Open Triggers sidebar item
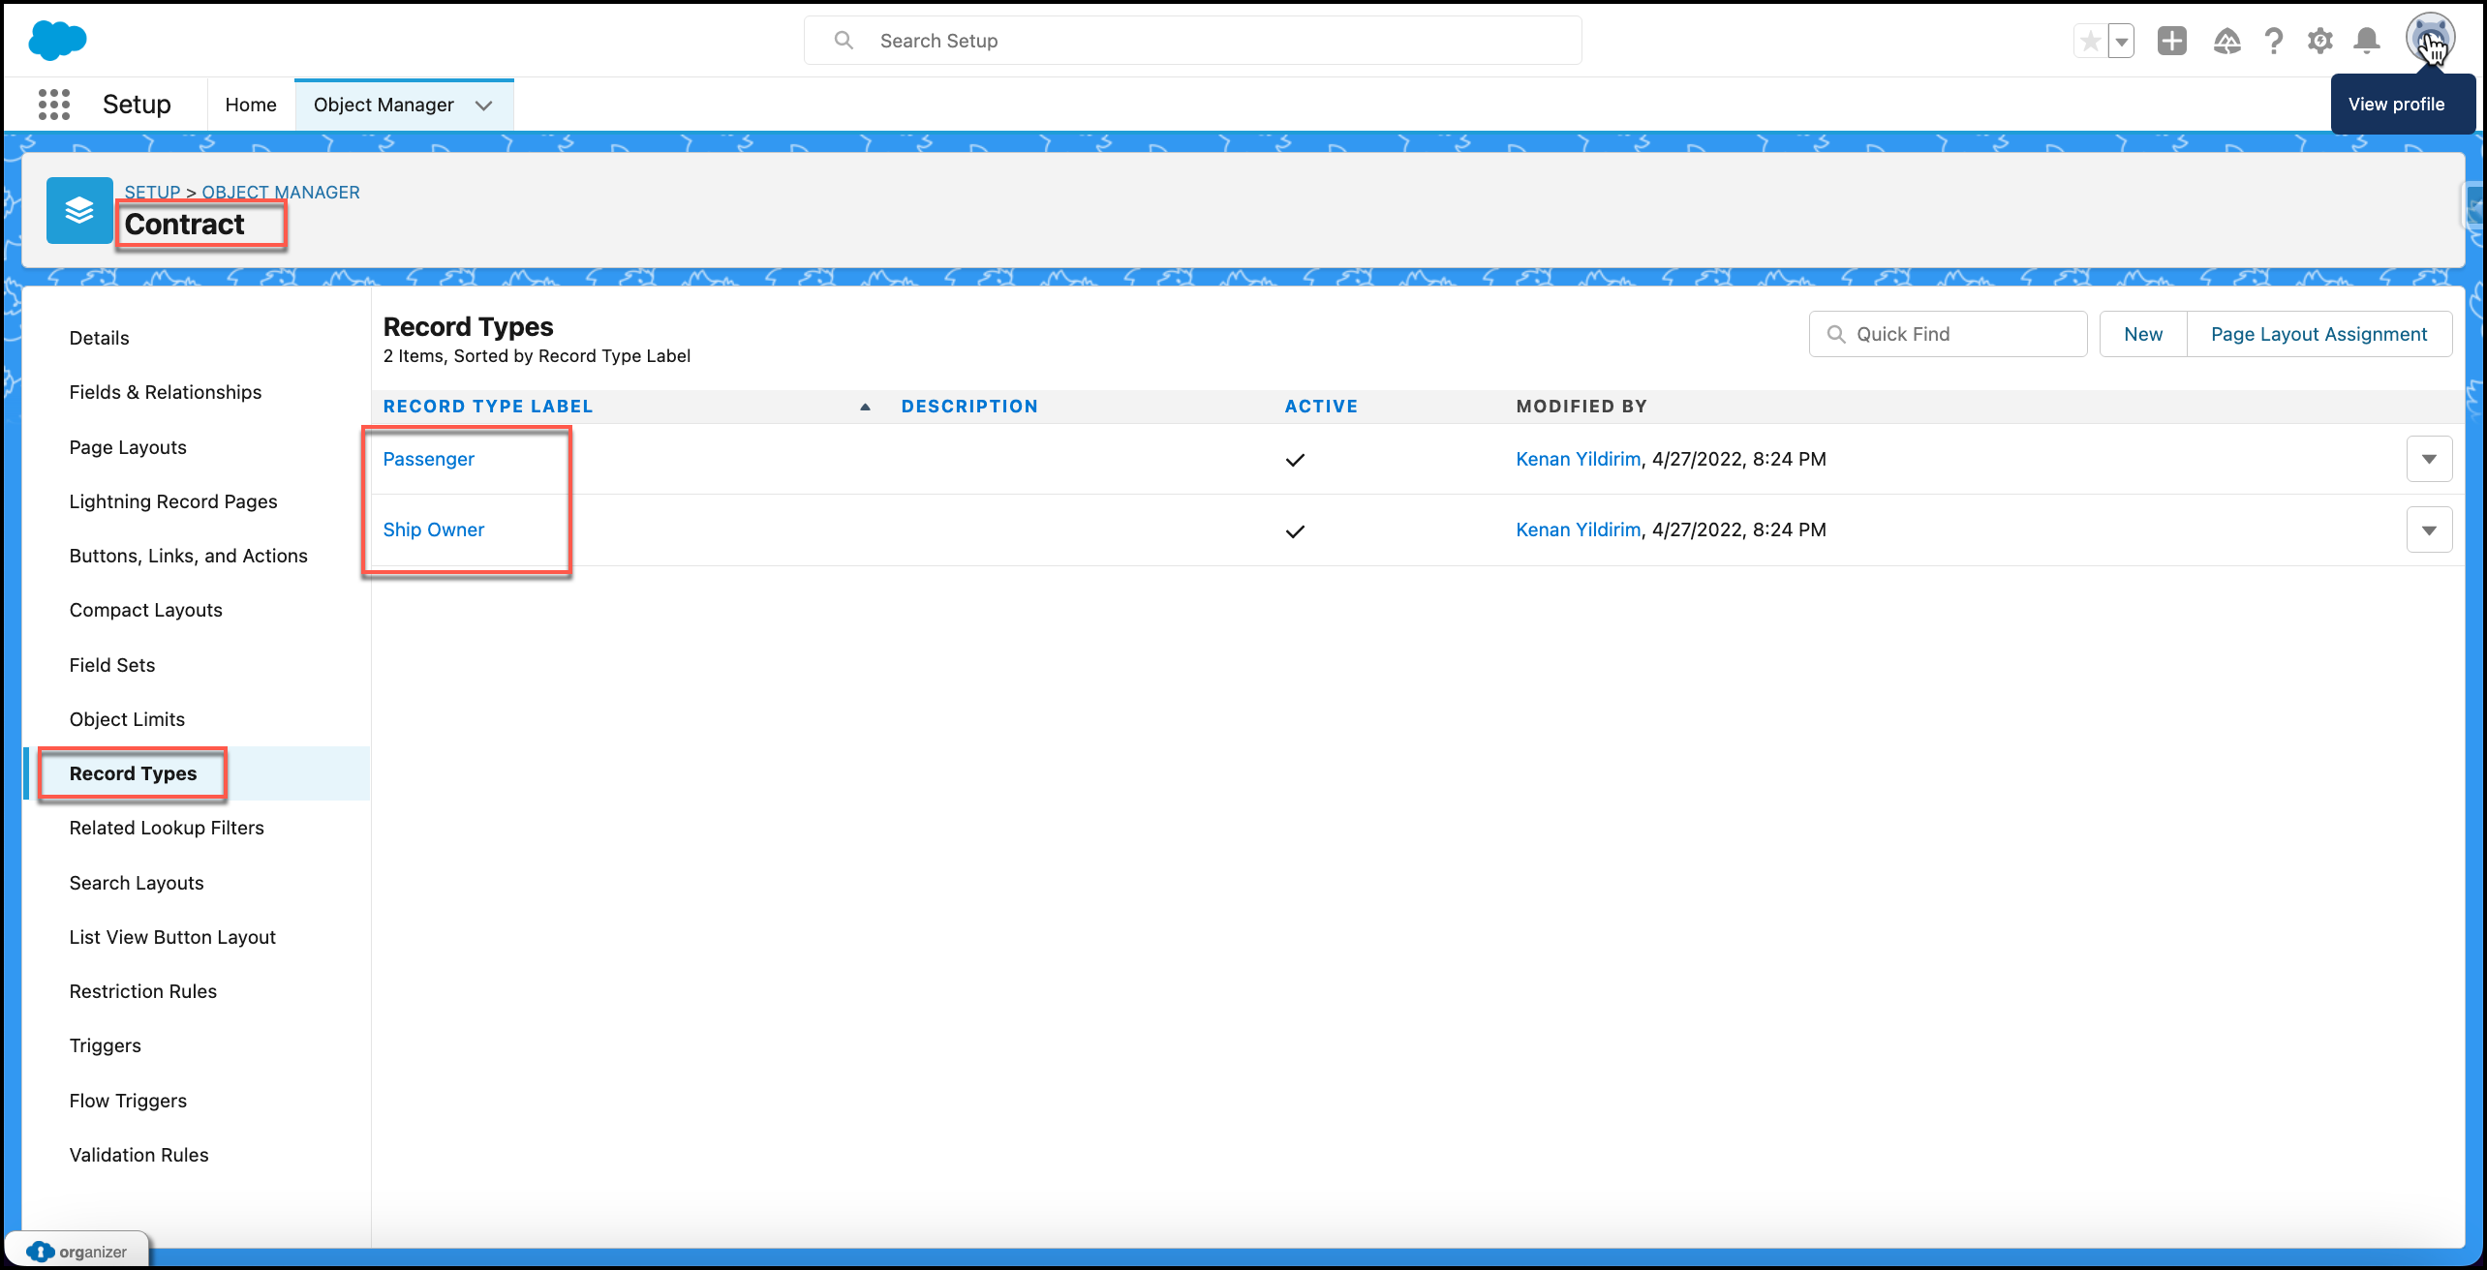This screenshot has width=2487, height=1270. point(105,1045)
